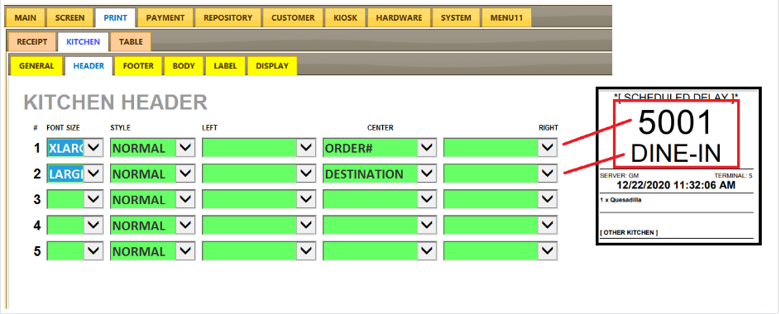The width and height of the screenshot is (781, 314).
Task: Open the GENERAL kitchen settings tab
Action: [36, 65]
